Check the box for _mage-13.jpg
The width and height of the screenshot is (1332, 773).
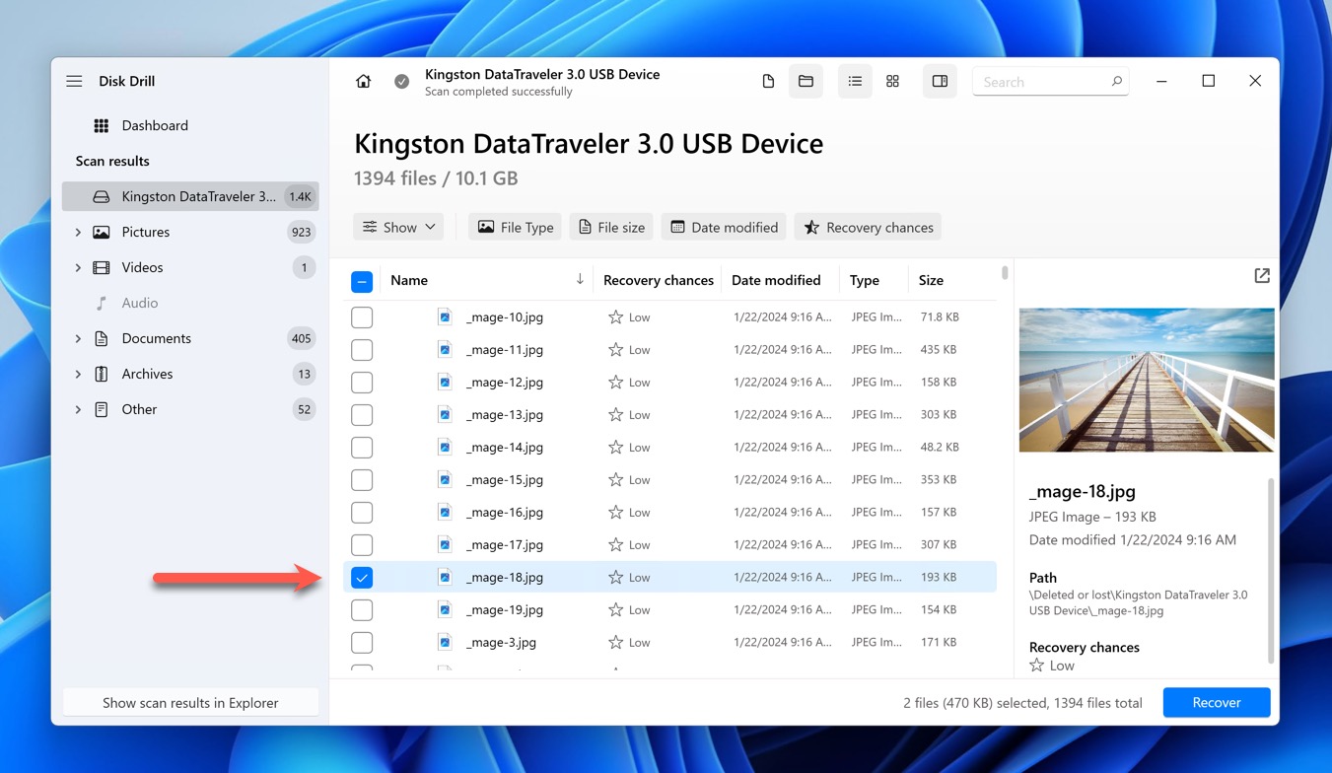(x=362, y=415)
